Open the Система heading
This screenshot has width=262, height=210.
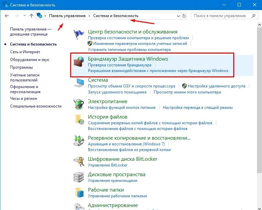click(x=98, y=80)
